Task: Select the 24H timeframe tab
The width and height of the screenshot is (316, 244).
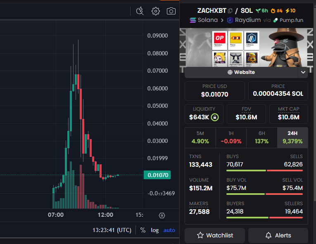Action: coord(292,137)
